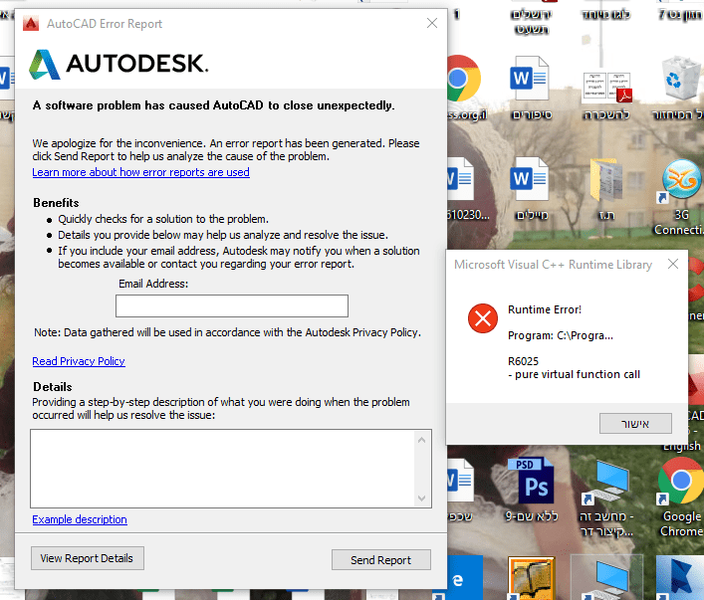Select the 'Email Address:' label text
The height and width of the screenshot is (600, 704).
click(153, 284)
